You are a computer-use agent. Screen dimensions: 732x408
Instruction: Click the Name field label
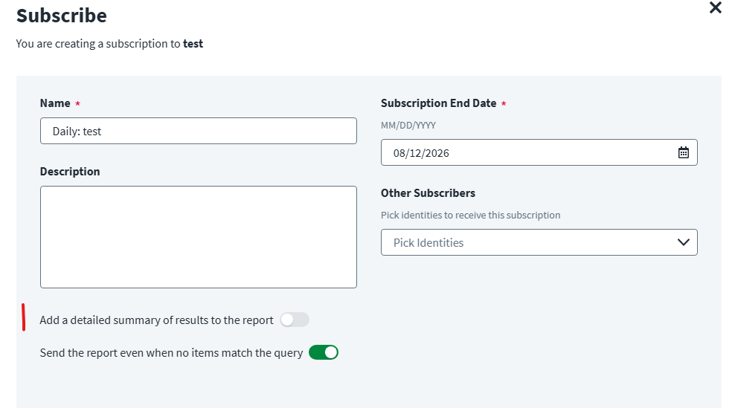[x=55, y=103]
